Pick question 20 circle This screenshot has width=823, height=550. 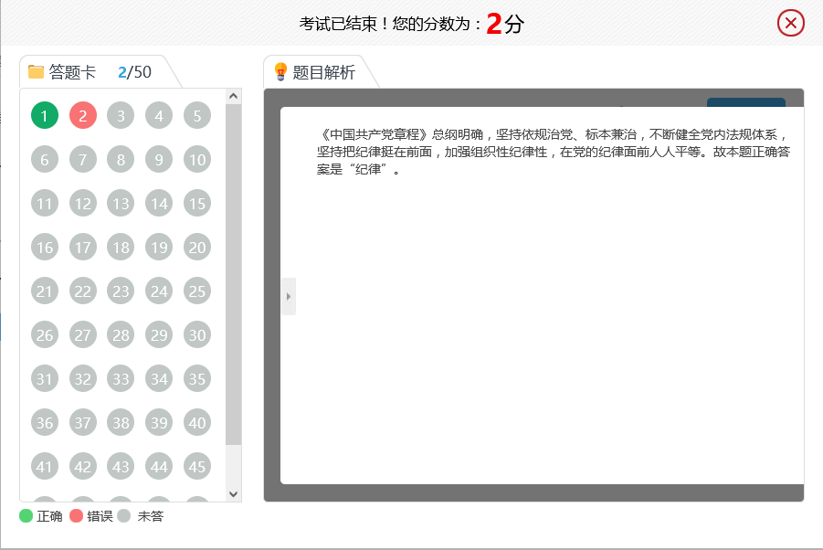click(x=197, y=247)
